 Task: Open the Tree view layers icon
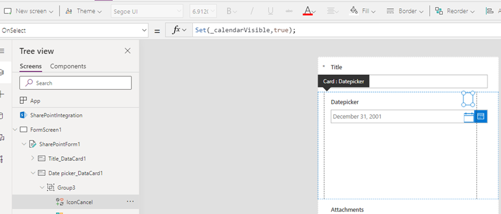2,73
